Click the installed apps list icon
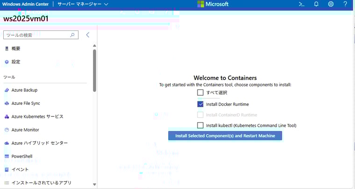The width and height of the screenshot is (355, 189). [7, 182]
